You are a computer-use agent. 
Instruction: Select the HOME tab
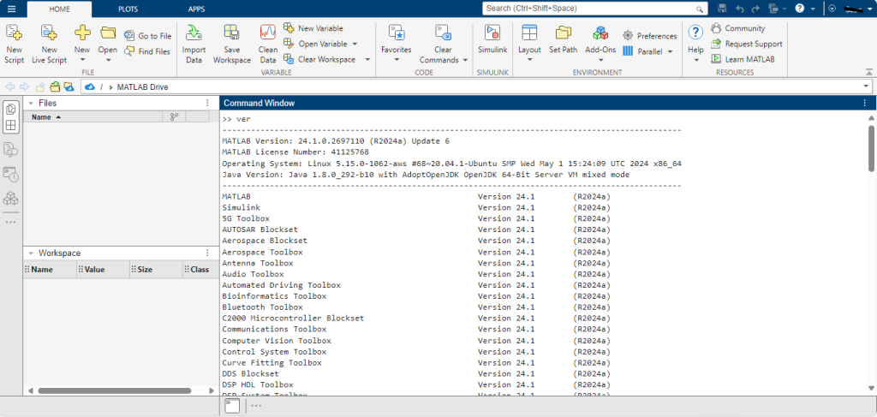pyautogui.click(x=60, y=9)
